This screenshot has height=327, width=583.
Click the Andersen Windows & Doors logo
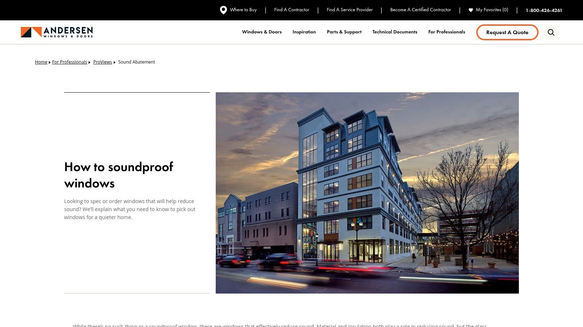[x=57, y=32]
